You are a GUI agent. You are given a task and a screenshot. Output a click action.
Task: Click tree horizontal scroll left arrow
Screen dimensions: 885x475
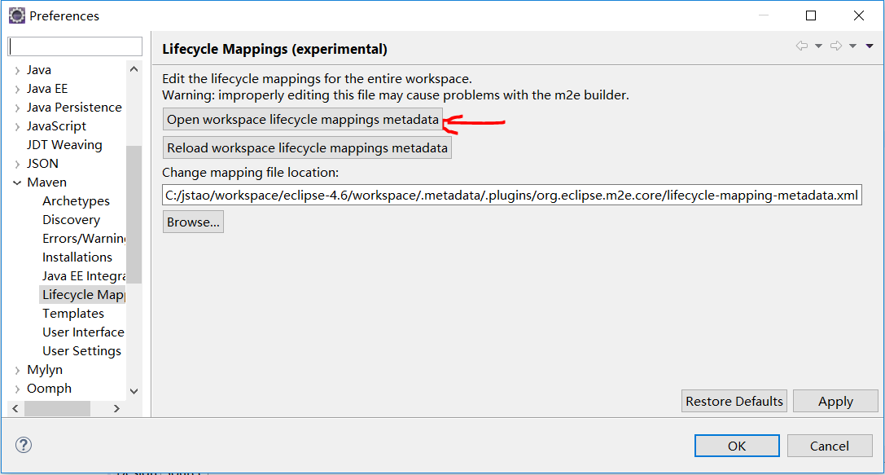pos(15,408)
